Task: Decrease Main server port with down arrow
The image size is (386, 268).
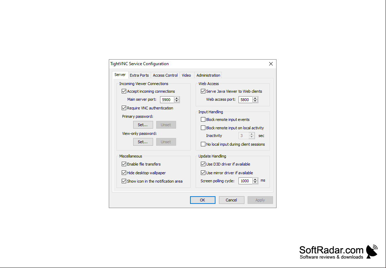Action: coord(176,101)
